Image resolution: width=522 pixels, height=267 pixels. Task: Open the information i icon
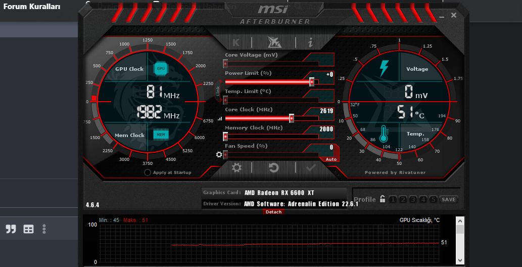310,42
